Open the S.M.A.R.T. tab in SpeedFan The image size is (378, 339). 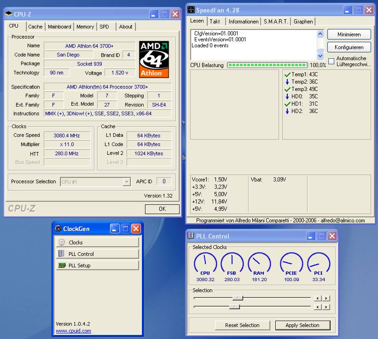(x=276, y=22)
